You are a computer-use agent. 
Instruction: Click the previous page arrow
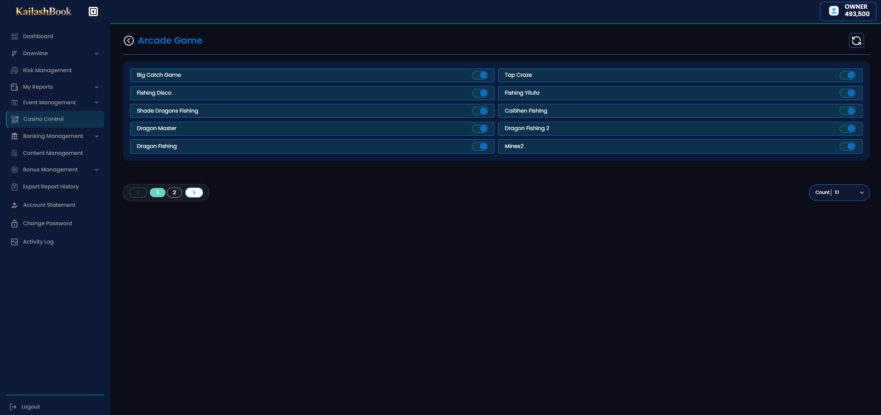138,193
